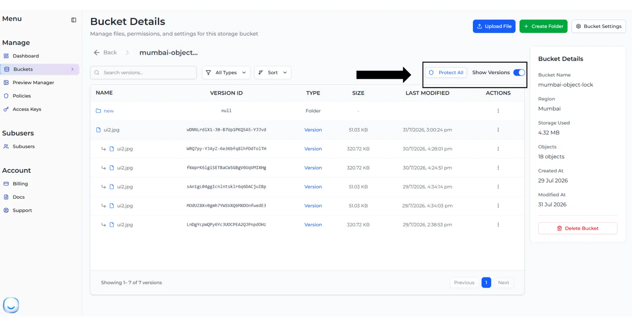
Task: Expand the Buckets chevron arrow
Action: pos(72,69)
